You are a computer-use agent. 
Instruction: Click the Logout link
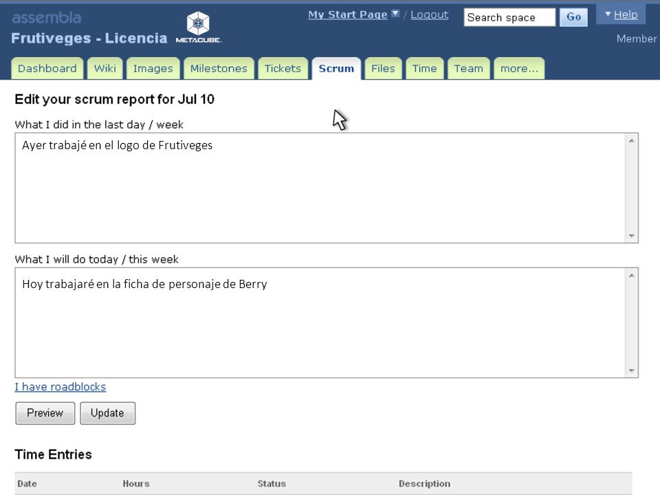tap(429, 14)
